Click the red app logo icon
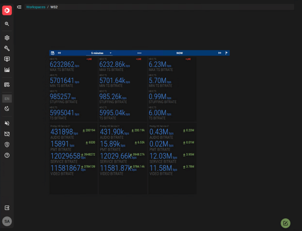Viewport: 302px width, 231px height. point(7,10)
